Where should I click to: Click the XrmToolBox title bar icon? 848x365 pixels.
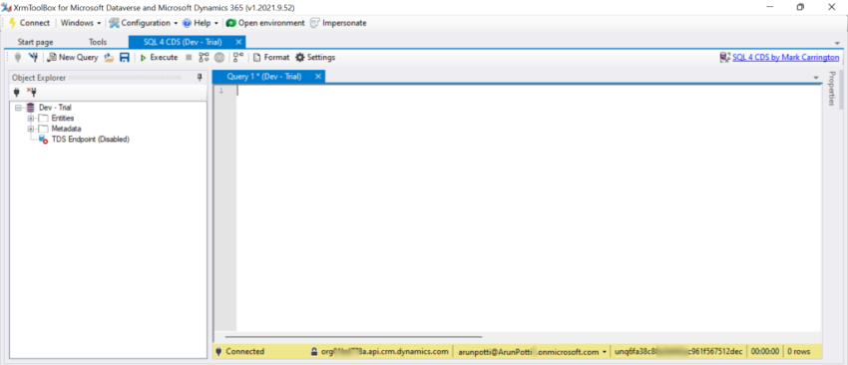tap(6, 7)
